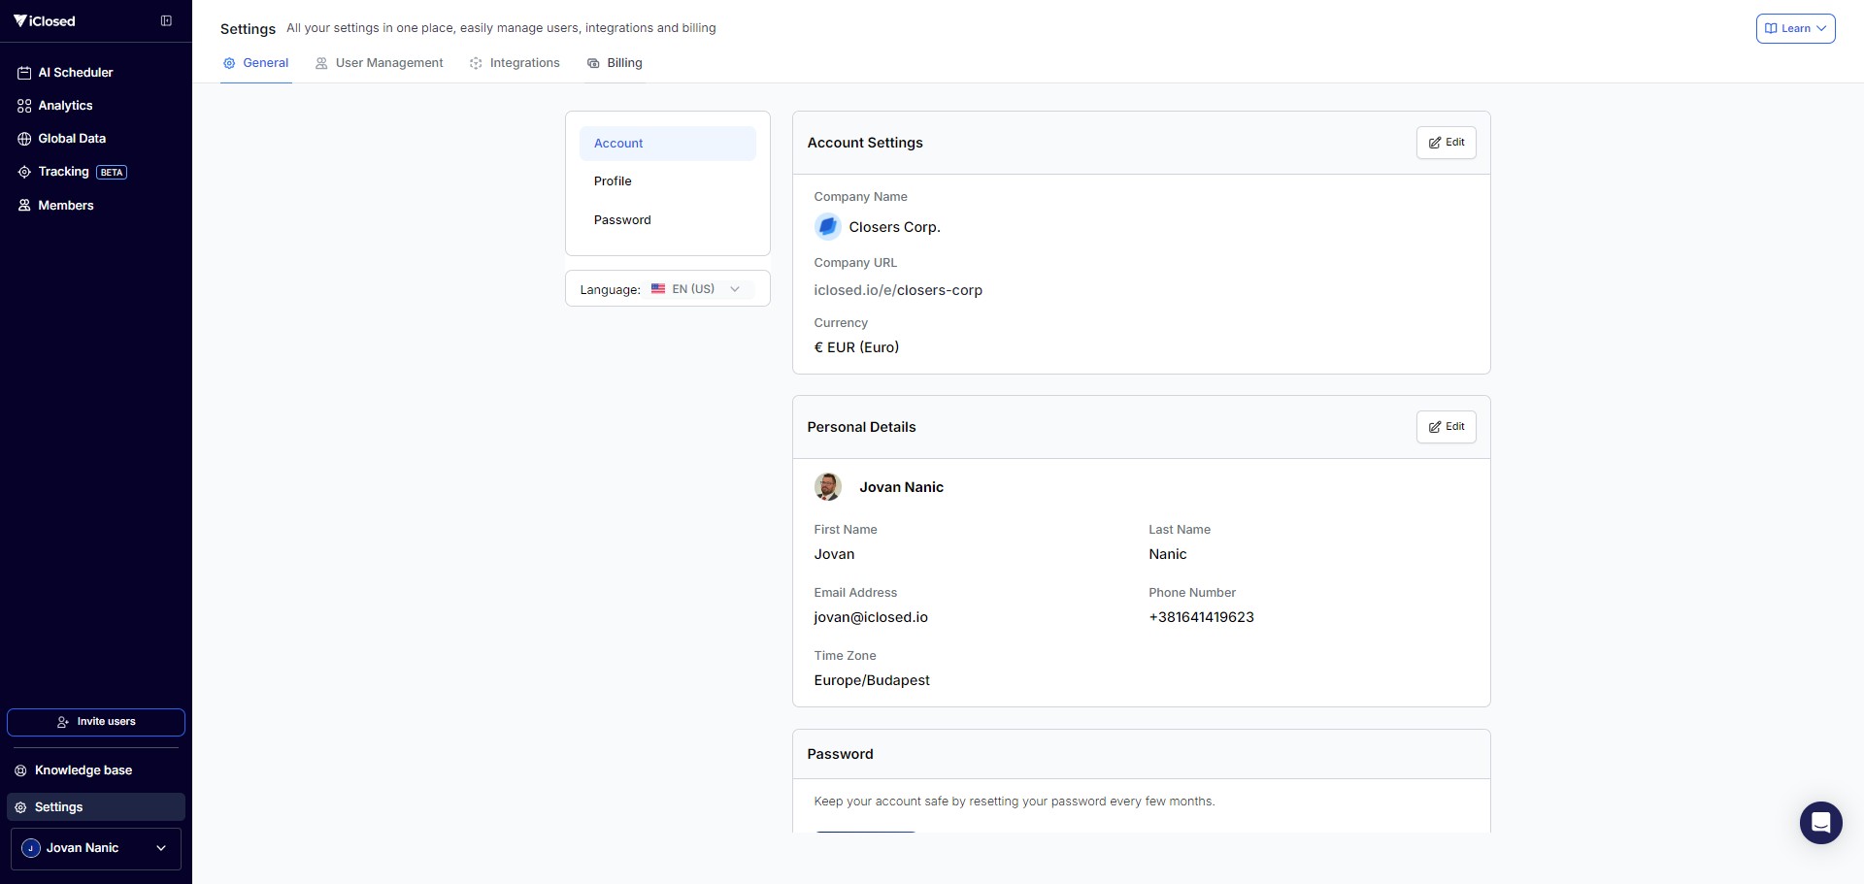
Task: Select Profile in the settings side menu
Action: tap(613, 181)
